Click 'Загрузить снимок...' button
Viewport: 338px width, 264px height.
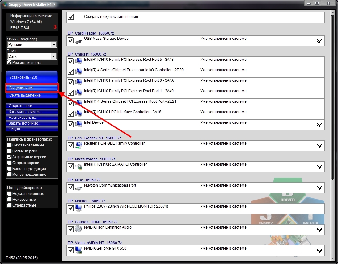coord(32,111)
